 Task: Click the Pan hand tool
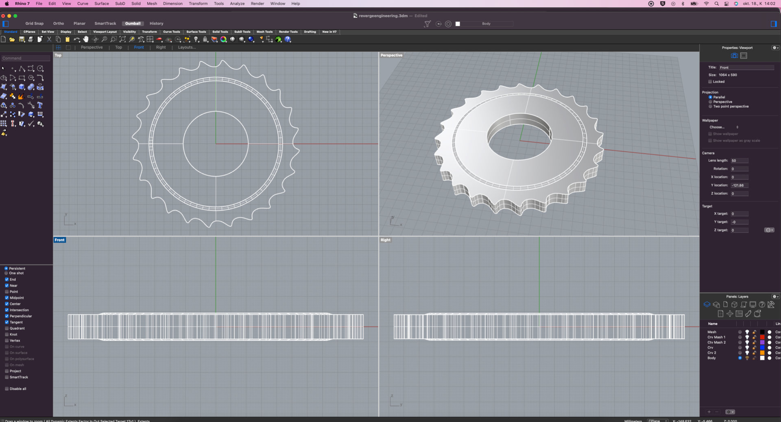pos(86,39)
